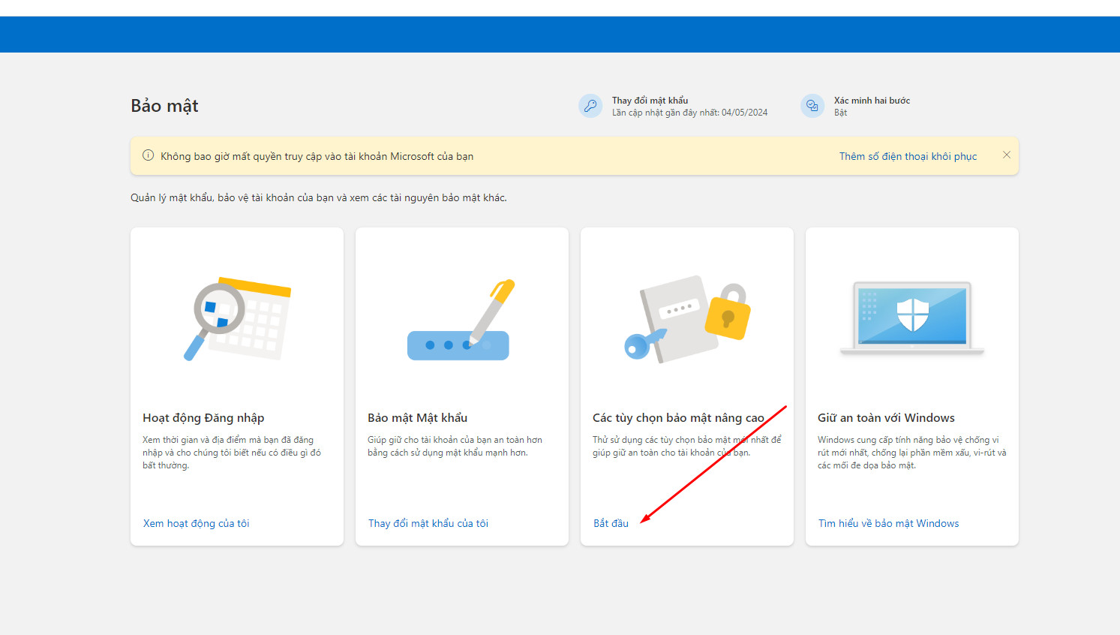Image resolution: width=1120 pixels, height=635 pixels.
Task: Dismiss the yellow notification banner
Action: [1007, 155]
